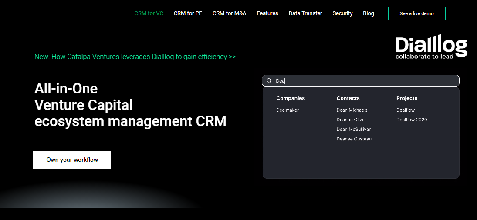Image resolution: width=477 pixels, height=220 pixels.
Task: Select Dean McSullivan contact result
Action: [354, 129]
